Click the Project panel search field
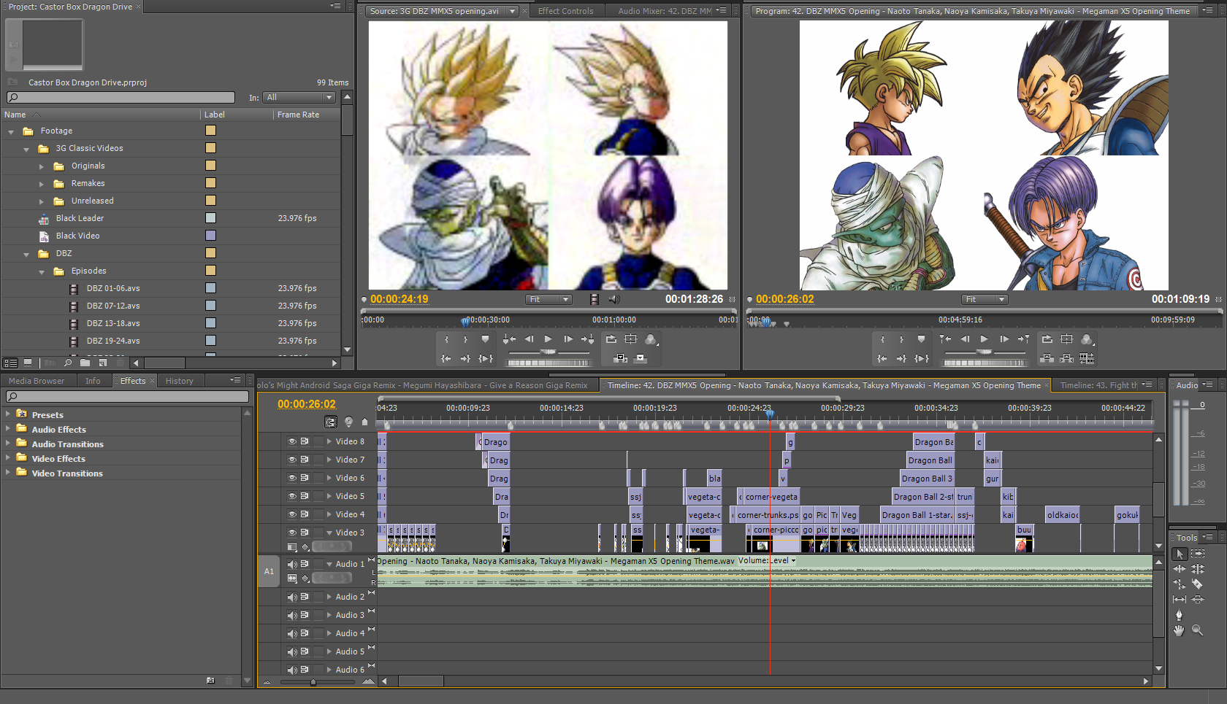The width and height of the screenshot is (1227, 704). coord(121,97)
